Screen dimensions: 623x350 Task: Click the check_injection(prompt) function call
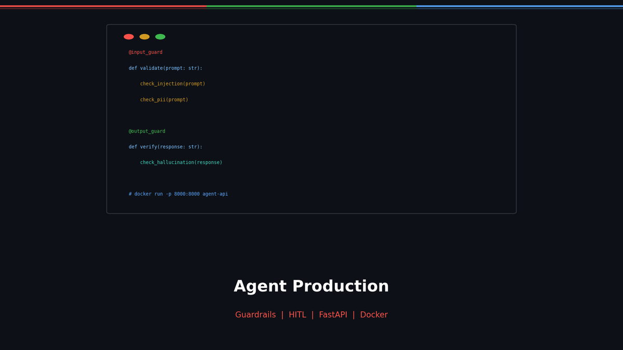coord(172,83)
